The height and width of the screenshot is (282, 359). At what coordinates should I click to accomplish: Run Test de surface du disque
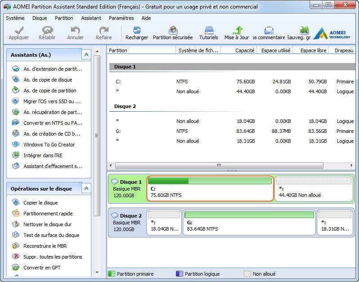45,235
